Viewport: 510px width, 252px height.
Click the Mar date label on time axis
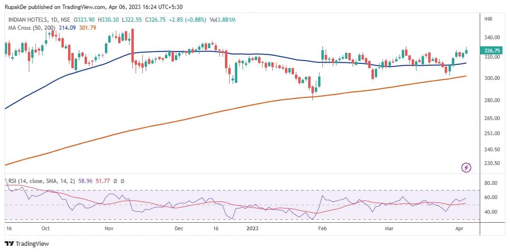click(389, 228)
